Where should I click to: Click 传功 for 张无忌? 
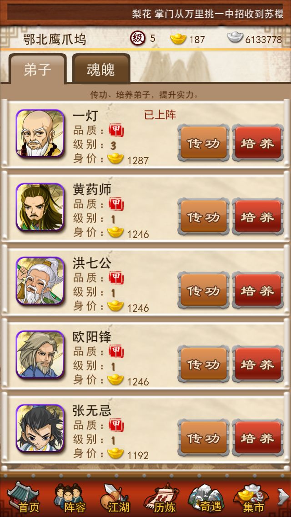coord(203,437)
